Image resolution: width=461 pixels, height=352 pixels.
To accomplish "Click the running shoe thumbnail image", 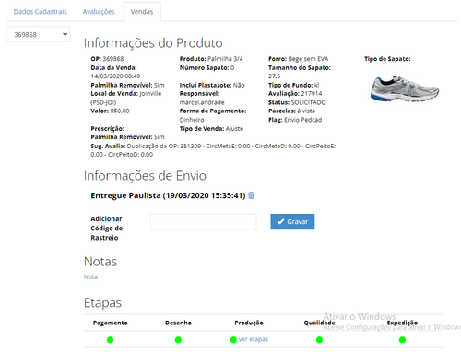I will [405, 88].
